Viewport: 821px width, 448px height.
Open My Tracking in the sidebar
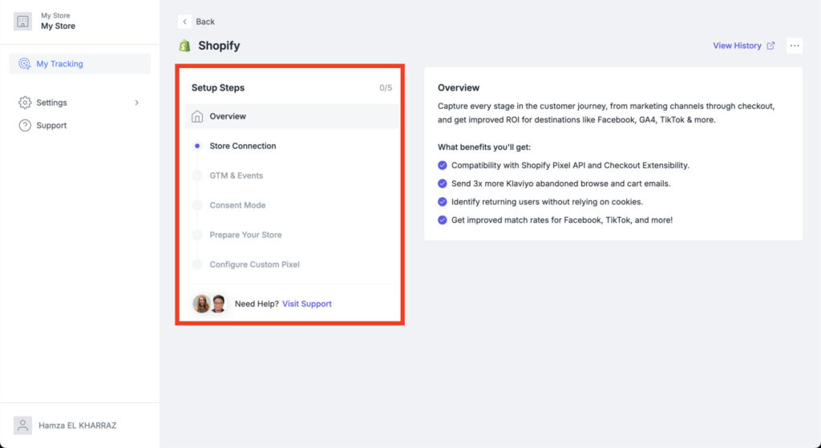point(60,64)
